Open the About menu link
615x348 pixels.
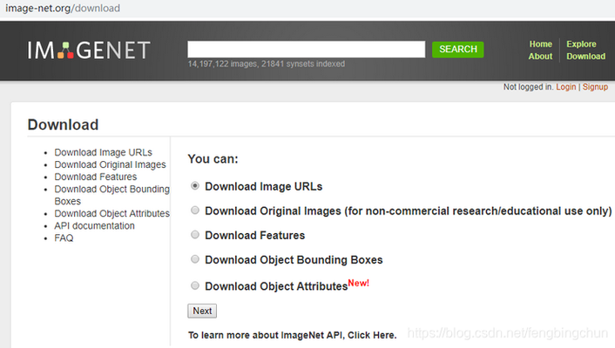pos(540,56)
